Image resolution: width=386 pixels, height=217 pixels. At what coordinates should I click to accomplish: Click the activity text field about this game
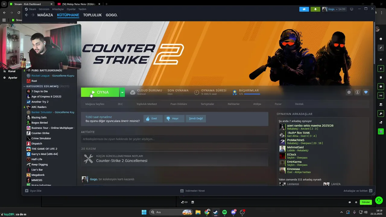click(175, 139)
